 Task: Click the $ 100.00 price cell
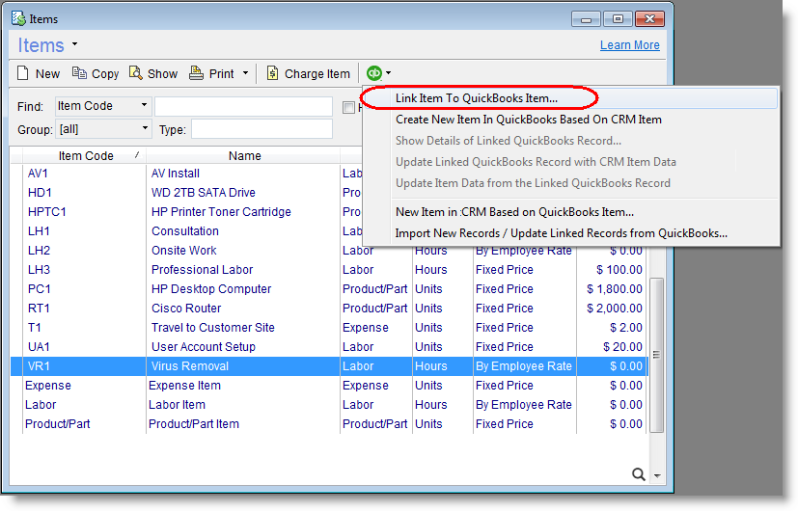coord(619,270)
